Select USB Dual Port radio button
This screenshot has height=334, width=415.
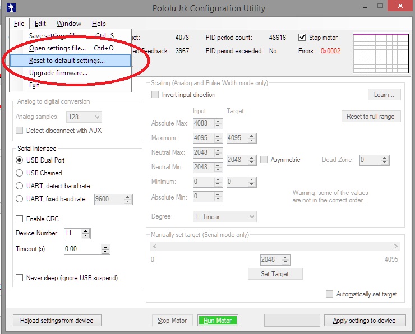point(19,160)
